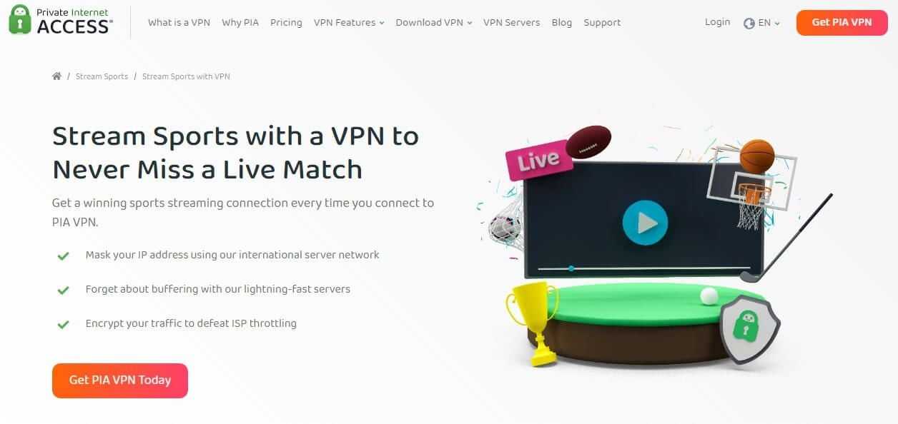Open the Pricing menu item

(x=286, y=23)
